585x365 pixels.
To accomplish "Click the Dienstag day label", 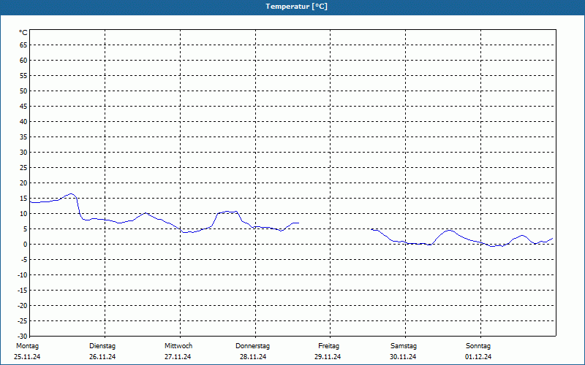I will (102, 346).
